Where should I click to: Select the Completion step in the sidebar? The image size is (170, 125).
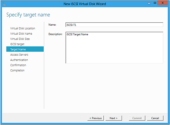17,70
